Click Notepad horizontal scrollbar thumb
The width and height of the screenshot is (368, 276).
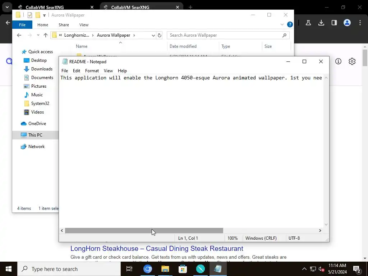[x=144, y=231]
